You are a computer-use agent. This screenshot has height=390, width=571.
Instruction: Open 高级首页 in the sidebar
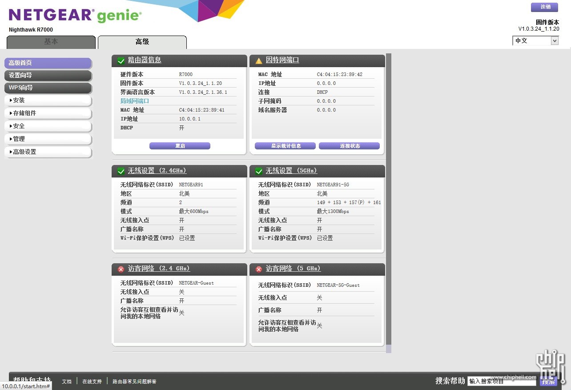pos(48,63)
